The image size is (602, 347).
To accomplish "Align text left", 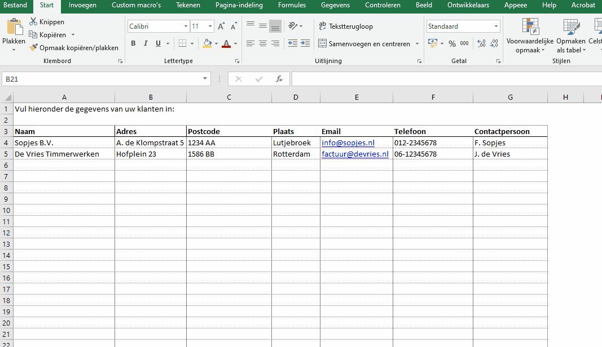I will tap(251, 44).
